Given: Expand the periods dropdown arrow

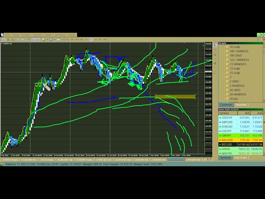Looking at the screenshot, I should 54,40.
